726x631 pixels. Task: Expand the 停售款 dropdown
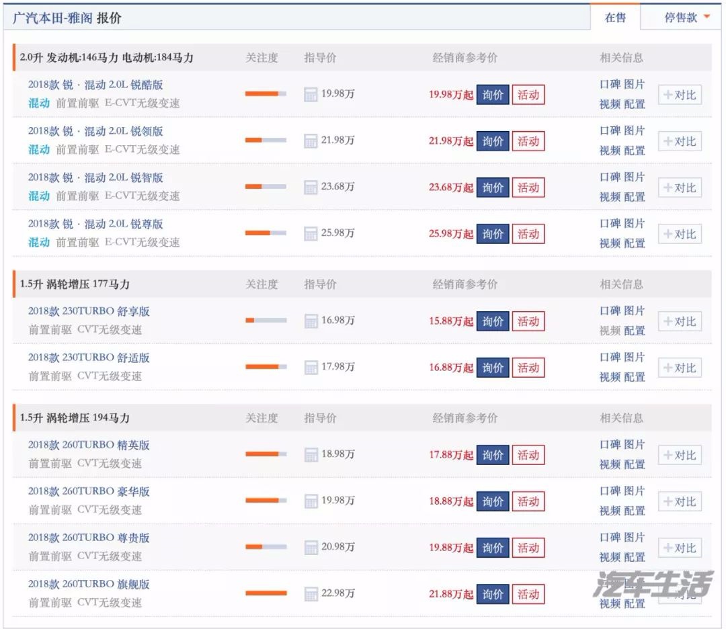(x=686, y=17)
